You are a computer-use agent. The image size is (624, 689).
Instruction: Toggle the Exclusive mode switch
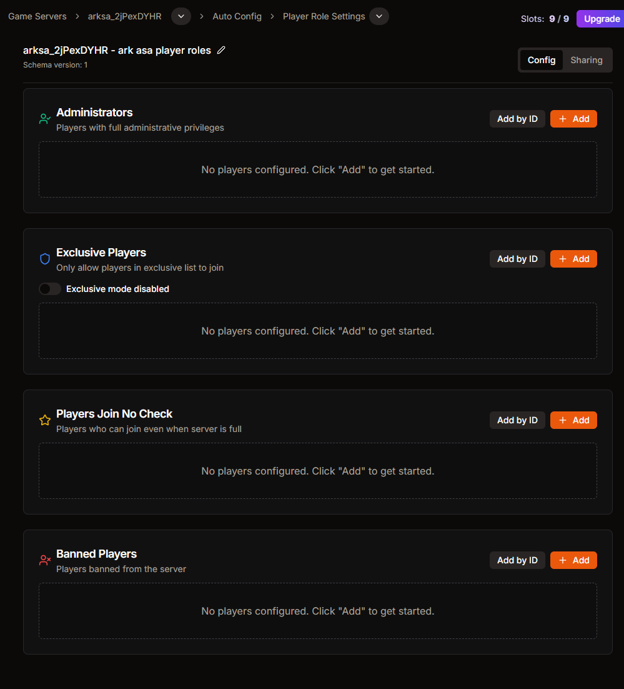click(x=50, y=289)
